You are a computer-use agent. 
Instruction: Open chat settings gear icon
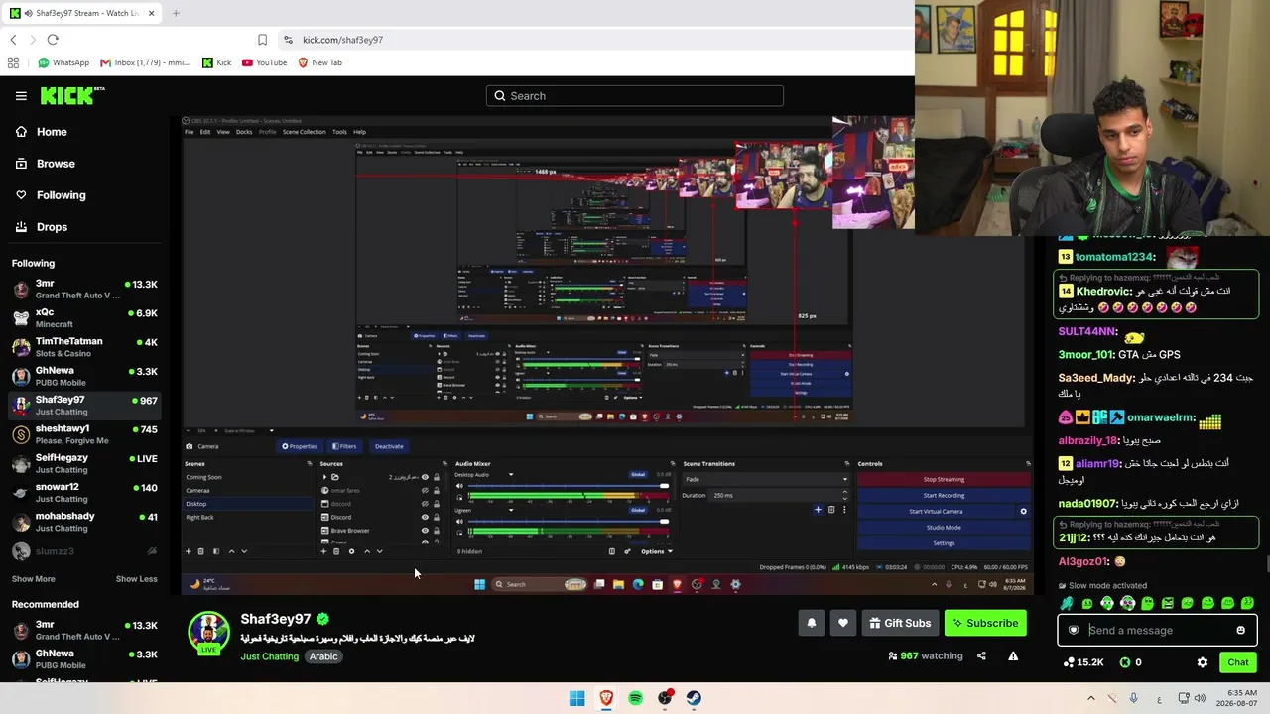click(1203, 662)
